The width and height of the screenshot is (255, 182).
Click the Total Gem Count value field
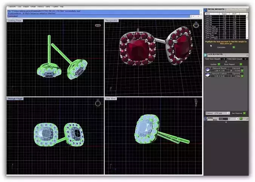pos(245,59)
